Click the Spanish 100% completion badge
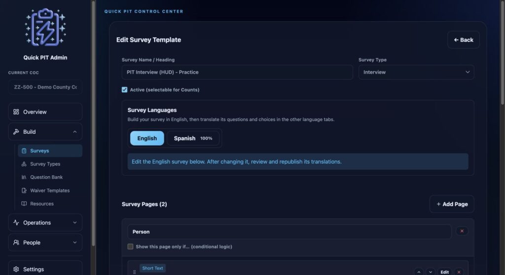 coord(206,138)
